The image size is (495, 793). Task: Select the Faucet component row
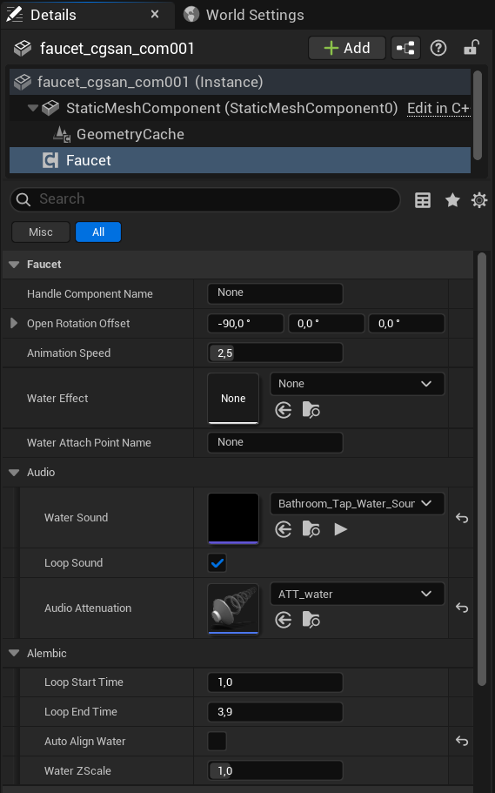[239, 161]
